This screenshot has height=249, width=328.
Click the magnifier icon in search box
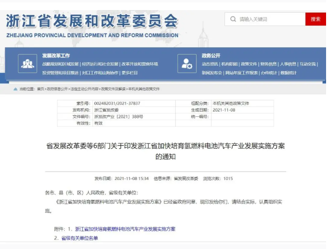point(233,19)
